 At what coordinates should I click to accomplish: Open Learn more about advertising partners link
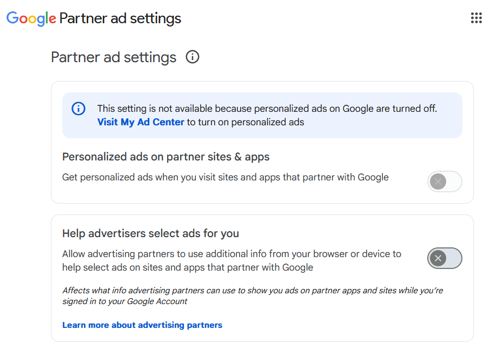click(x=142, y=325)
